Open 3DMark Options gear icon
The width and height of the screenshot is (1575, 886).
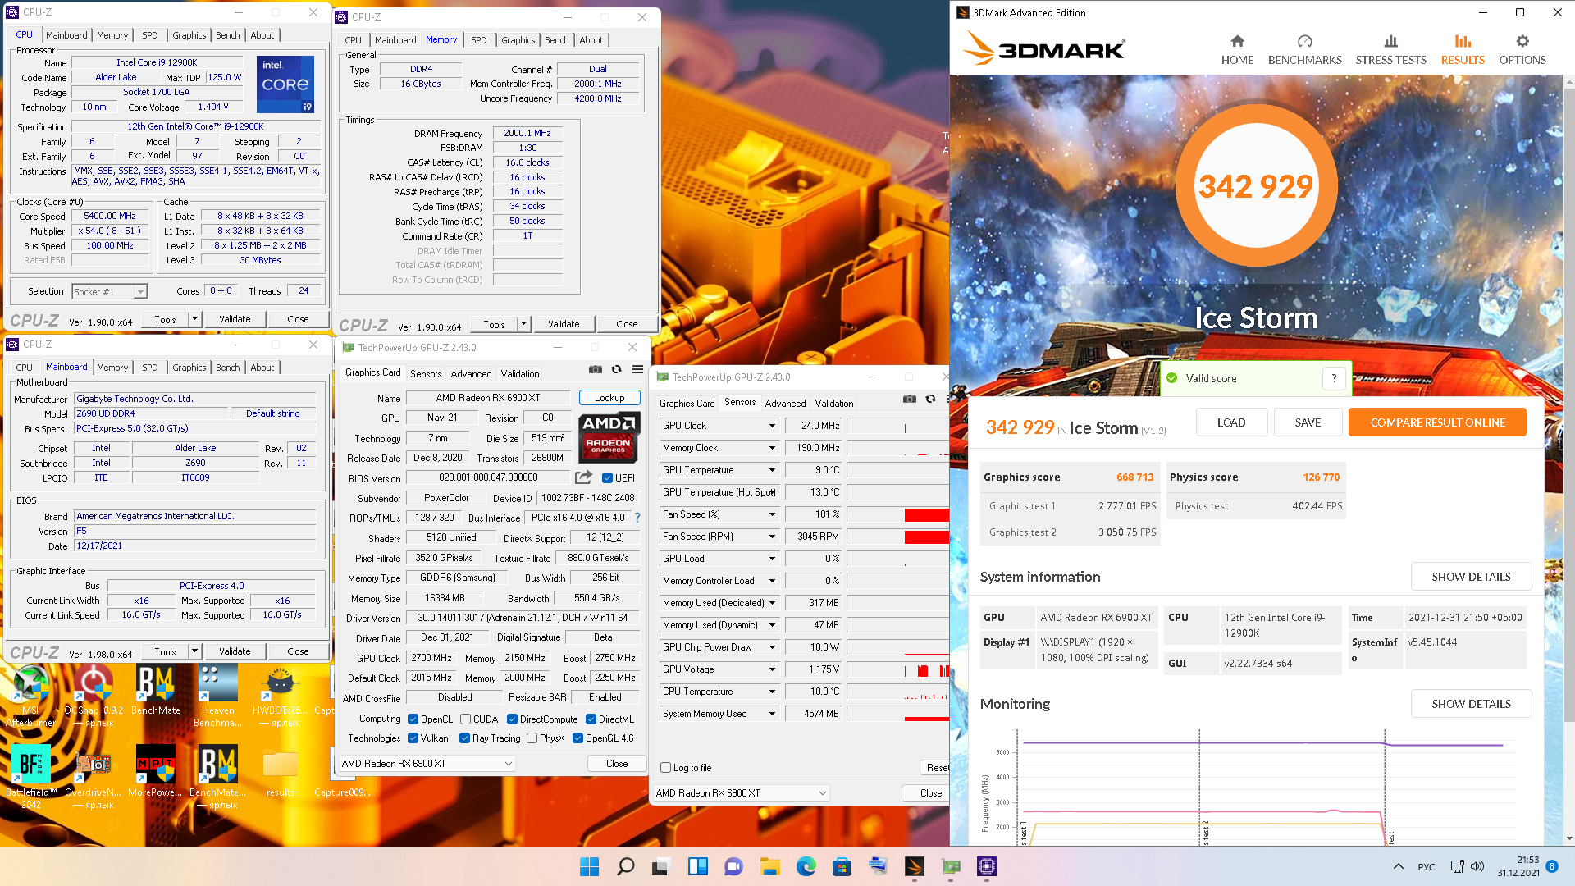click(x=1522, y=41)
